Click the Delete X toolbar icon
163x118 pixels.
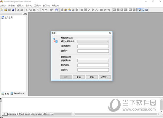(x=38, y=10)
